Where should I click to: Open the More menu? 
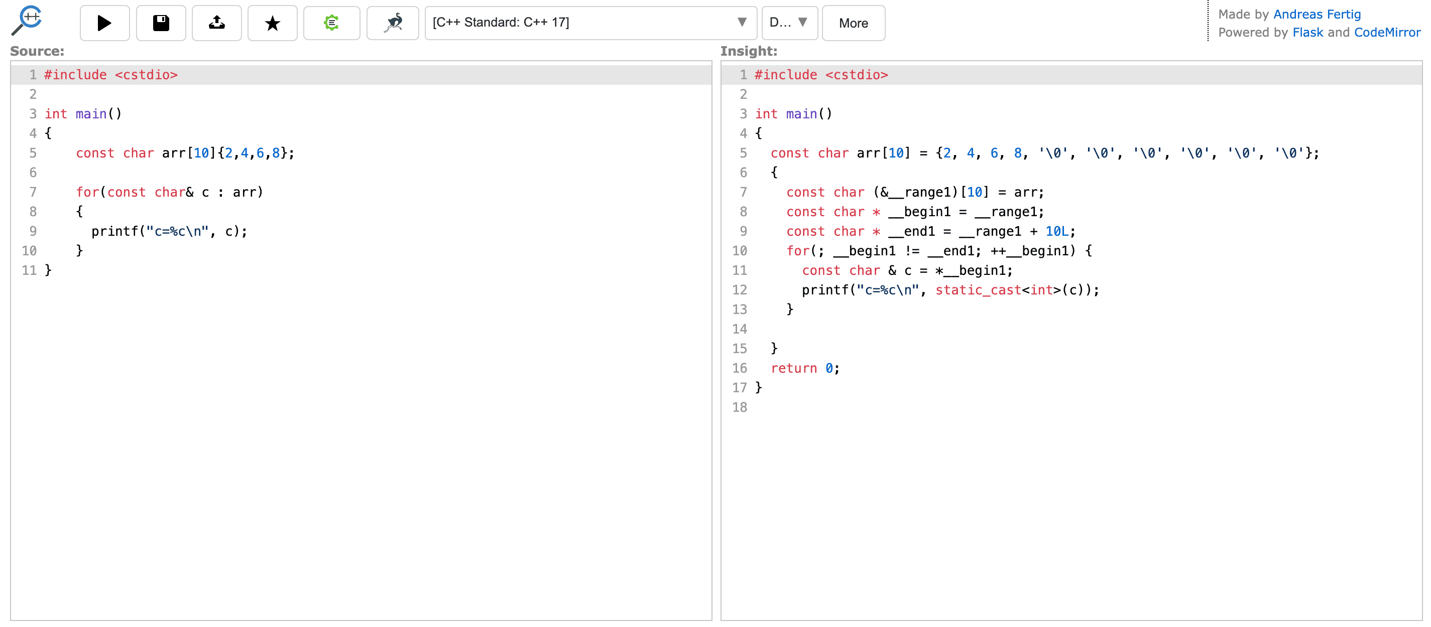(853, 23)
